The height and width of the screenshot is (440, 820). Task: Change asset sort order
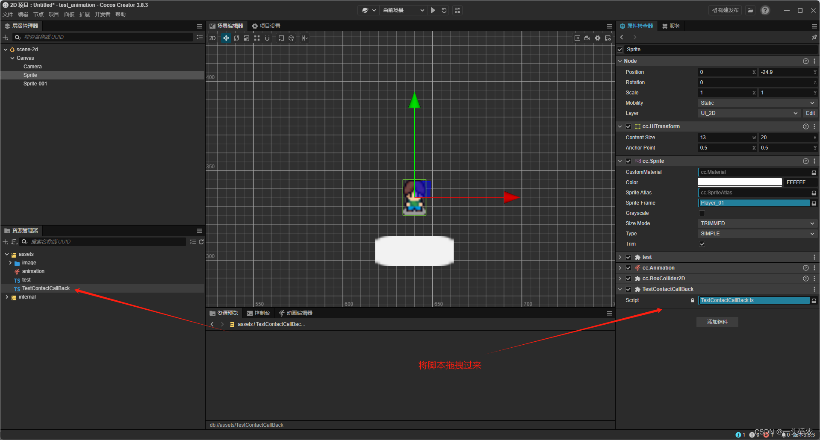click(x=14, y=242)
